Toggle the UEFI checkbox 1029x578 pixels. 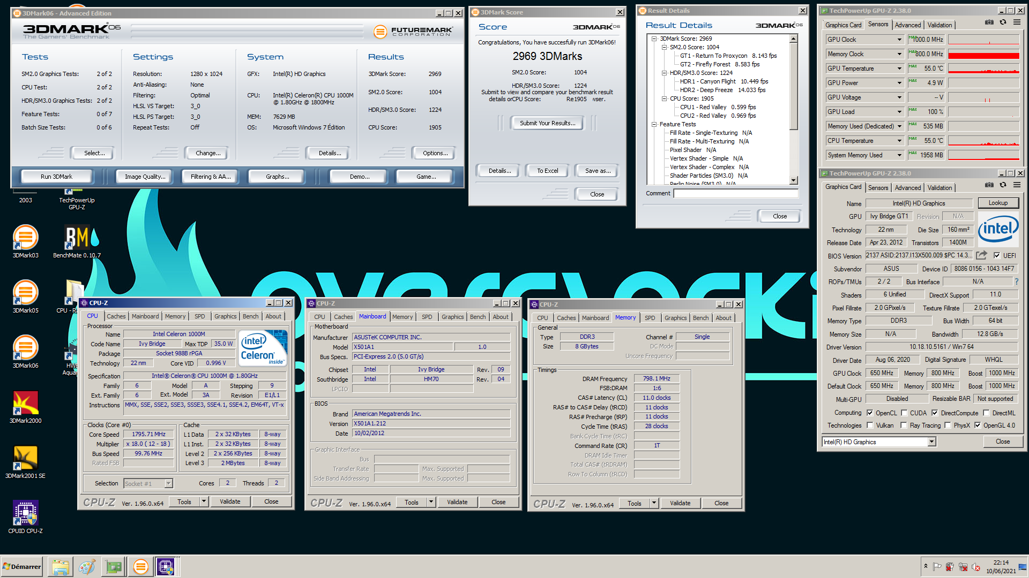[997, 256]
